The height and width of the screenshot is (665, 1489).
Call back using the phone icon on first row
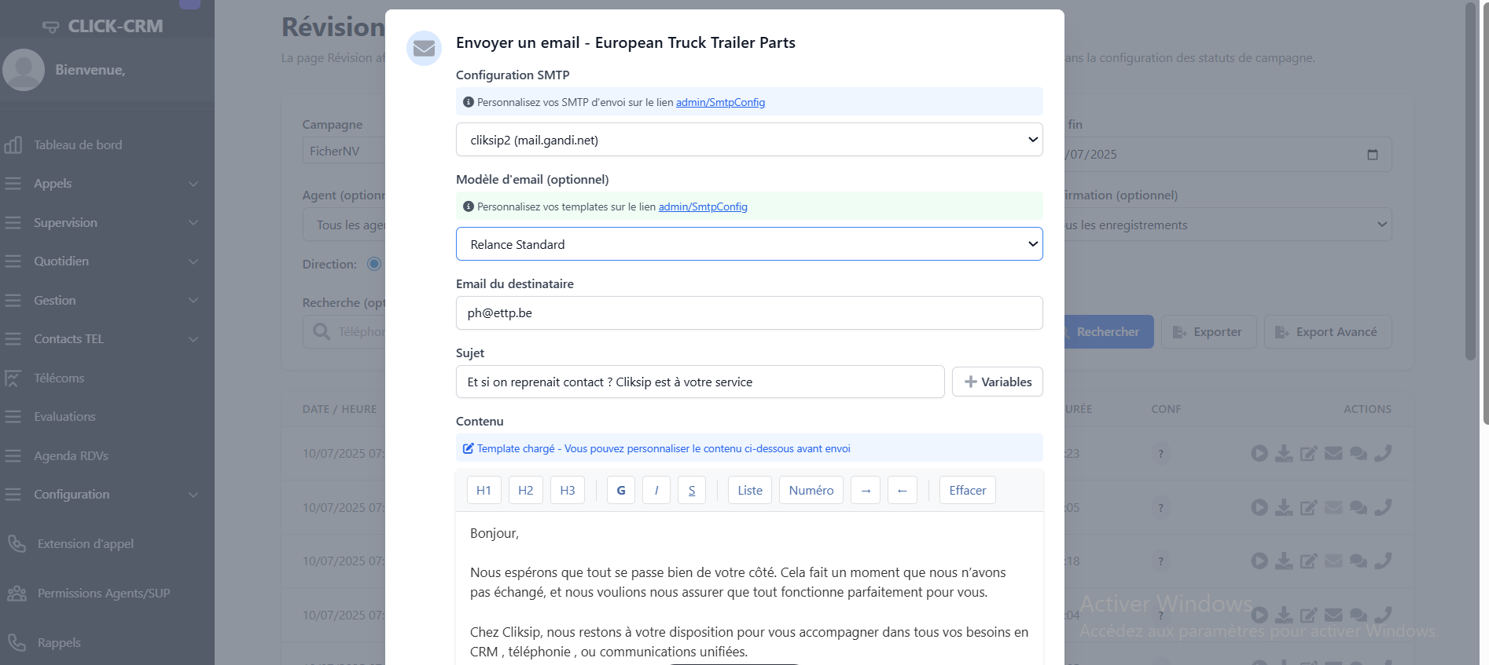click(x=1384, y=453)
